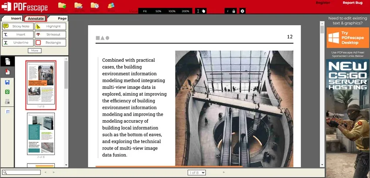Switch to the Insert tab

coord(16,18)
